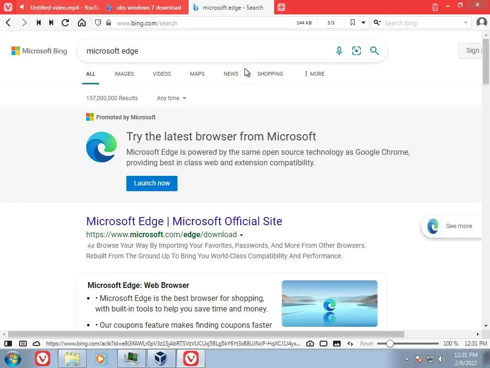Viewport: 490px width, 368px height.
Task: Select the microsoft edge - Search tab
Action: 231,7
